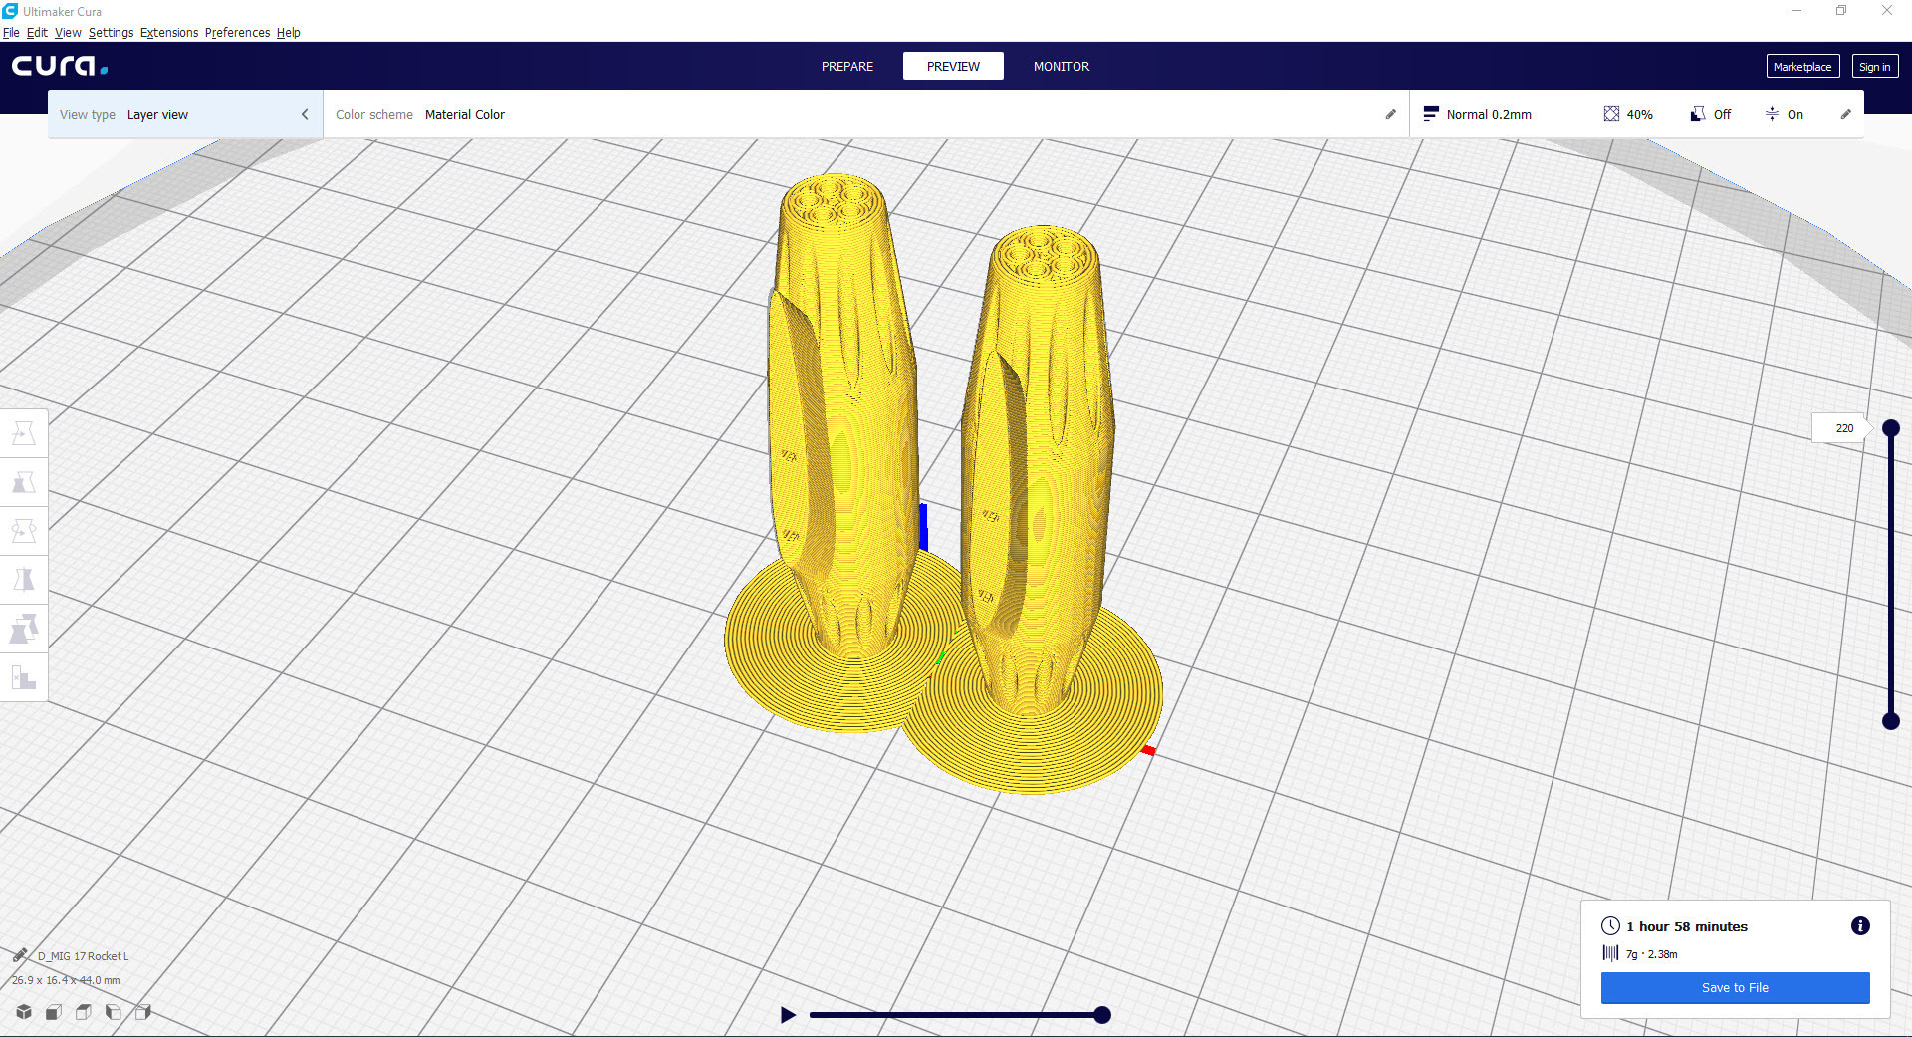Screen dimensions: 1912x1037
Task: Click the print info icon beside the time estimate
Action: (x=1860, y=926)
